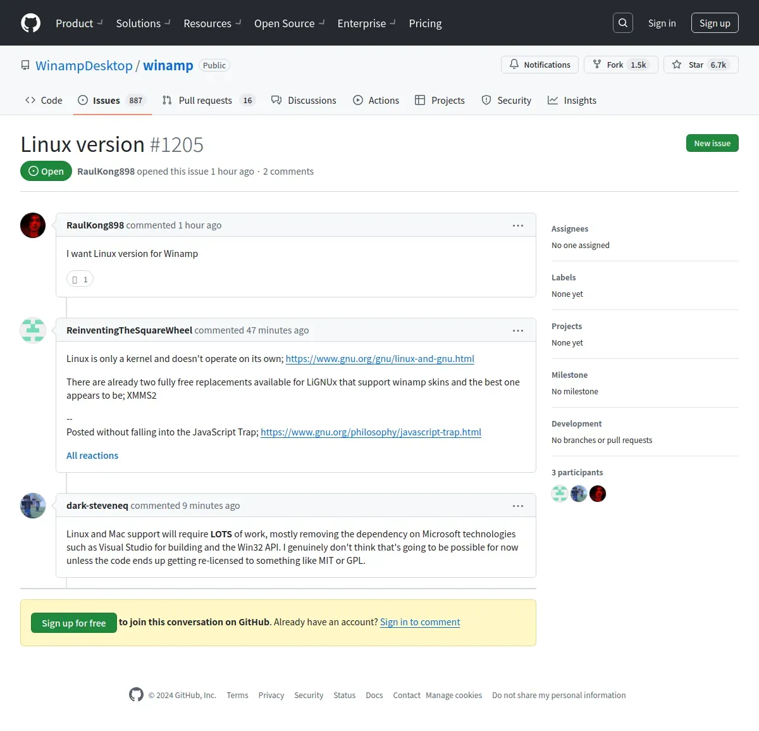Click Sign in to comment link
759x731 pixels.
(x=420, y=622)
